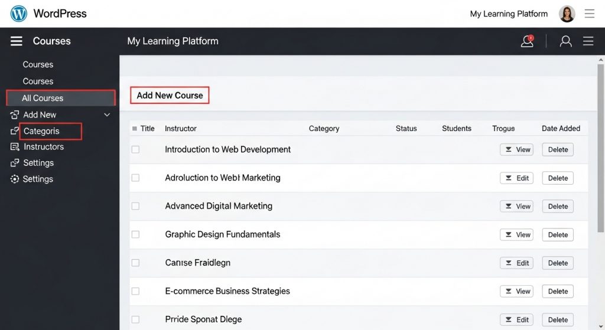Screen dimensions: 605x330
Task: Open Edit for Prride Sponat Dlege
Action: pyautogui.click(x=516, y=319)
